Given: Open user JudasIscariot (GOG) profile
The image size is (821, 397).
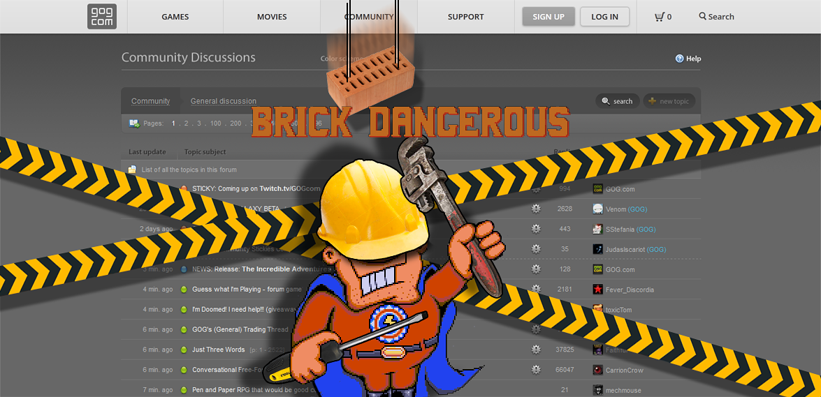Looking at the screenshot, I should (636, 250).
